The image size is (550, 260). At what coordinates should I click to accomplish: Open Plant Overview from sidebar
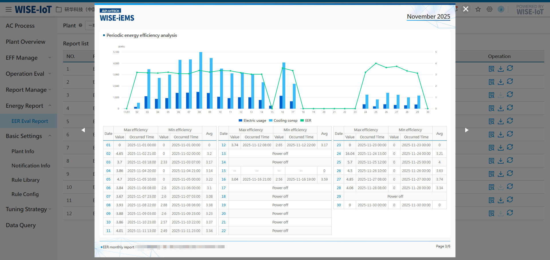click(x=25, y=42)
